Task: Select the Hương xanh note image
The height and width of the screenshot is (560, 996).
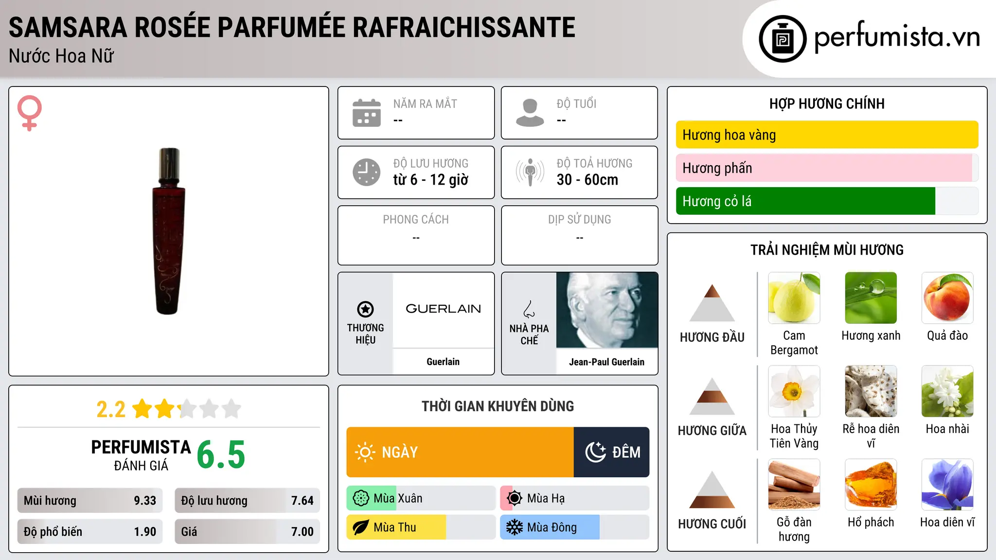Action: 871,298
